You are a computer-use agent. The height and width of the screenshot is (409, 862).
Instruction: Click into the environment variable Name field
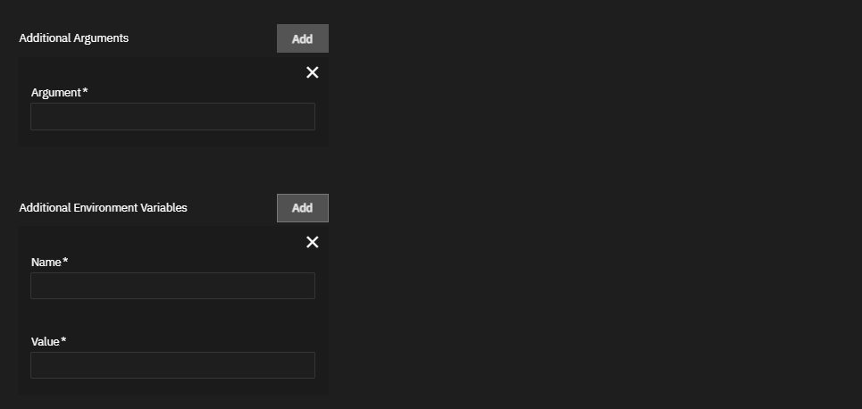(172, 286)
